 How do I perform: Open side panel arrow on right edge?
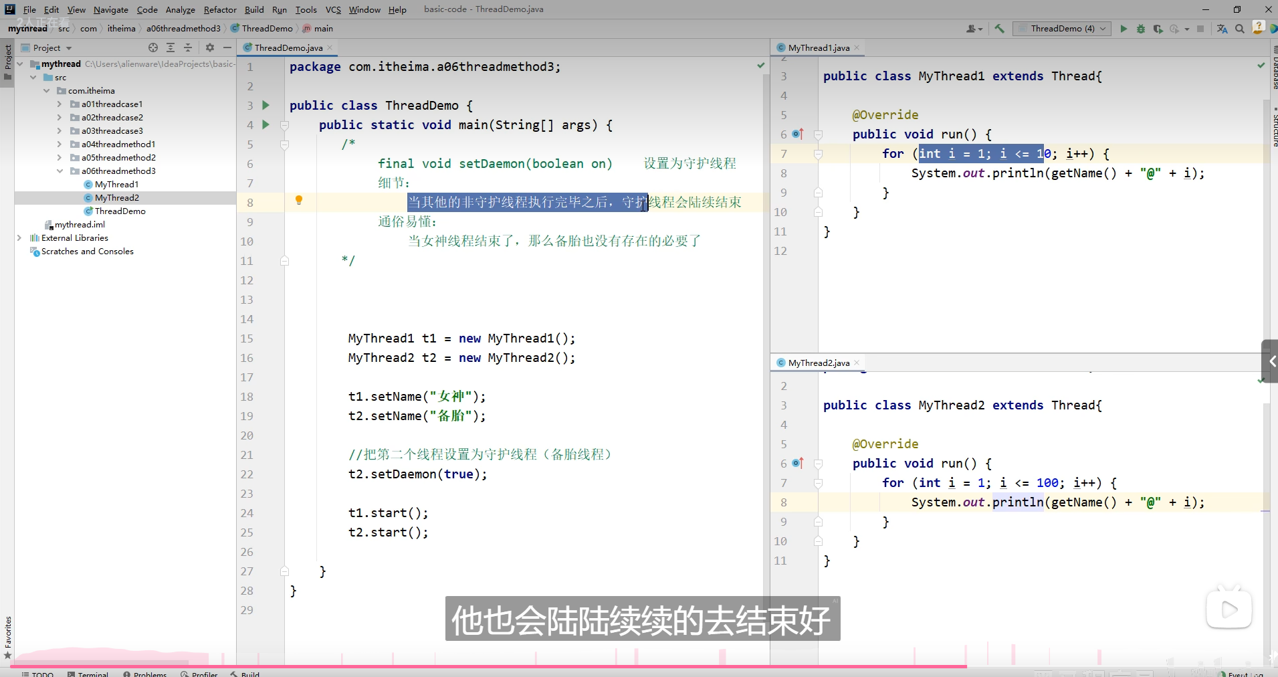(1270, 361)
